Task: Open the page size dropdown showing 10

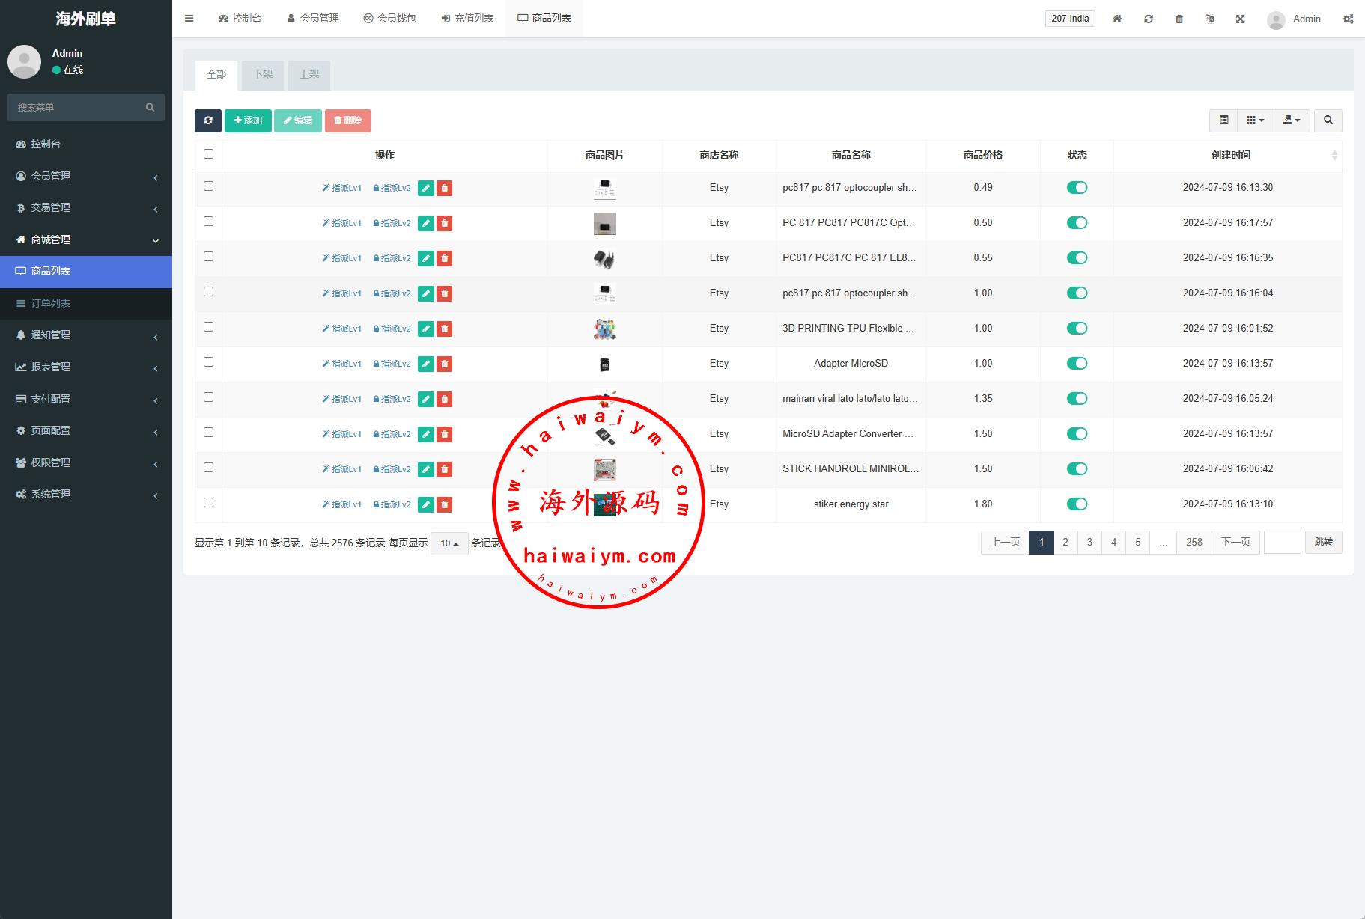Action: pos(449,543)
